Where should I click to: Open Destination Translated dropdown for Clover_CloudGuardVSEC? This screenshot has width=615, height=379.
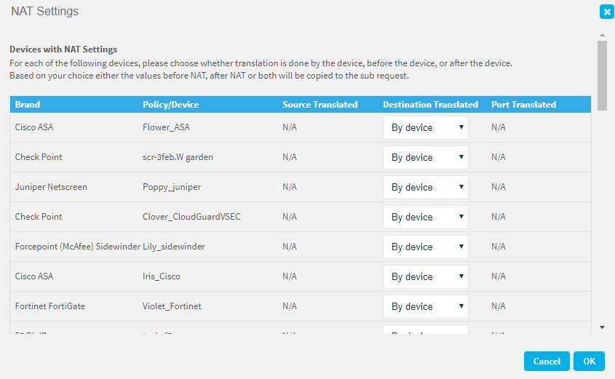click(425, 218)
